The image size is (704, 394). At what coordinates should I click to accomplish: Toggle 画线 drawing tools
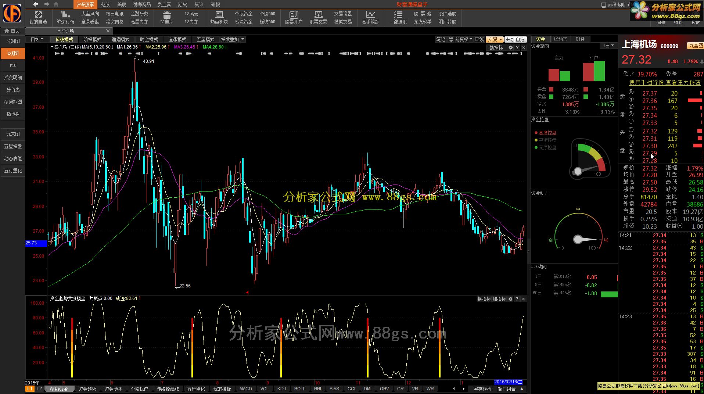(x=479, y=39)
